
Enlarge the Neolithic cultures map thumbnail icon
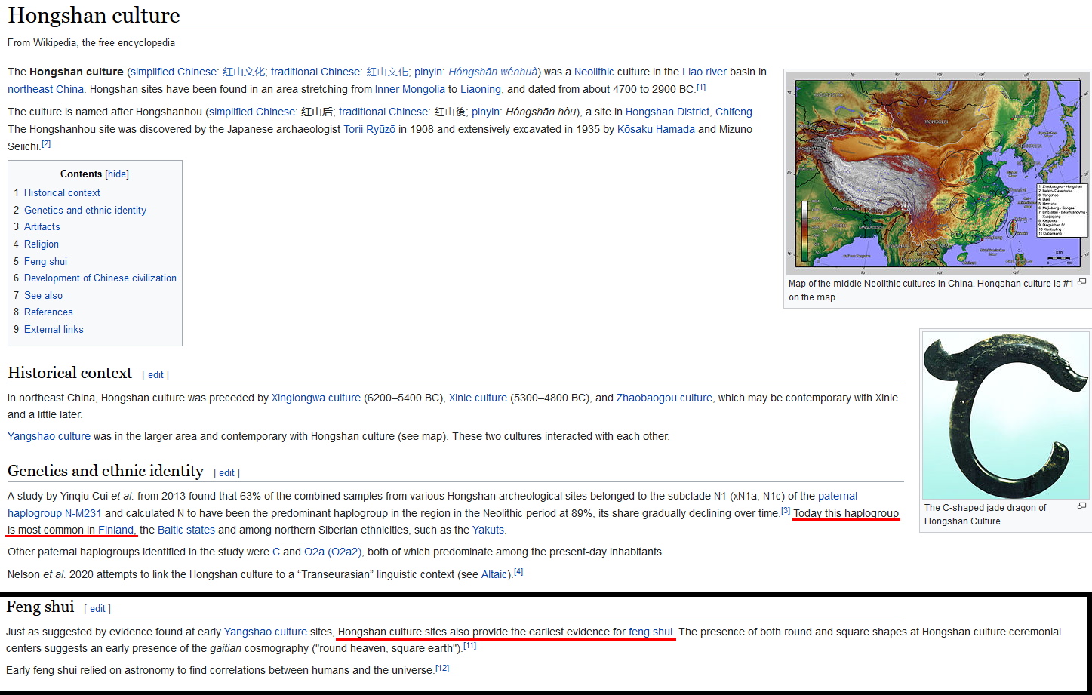pos(1081,282)
